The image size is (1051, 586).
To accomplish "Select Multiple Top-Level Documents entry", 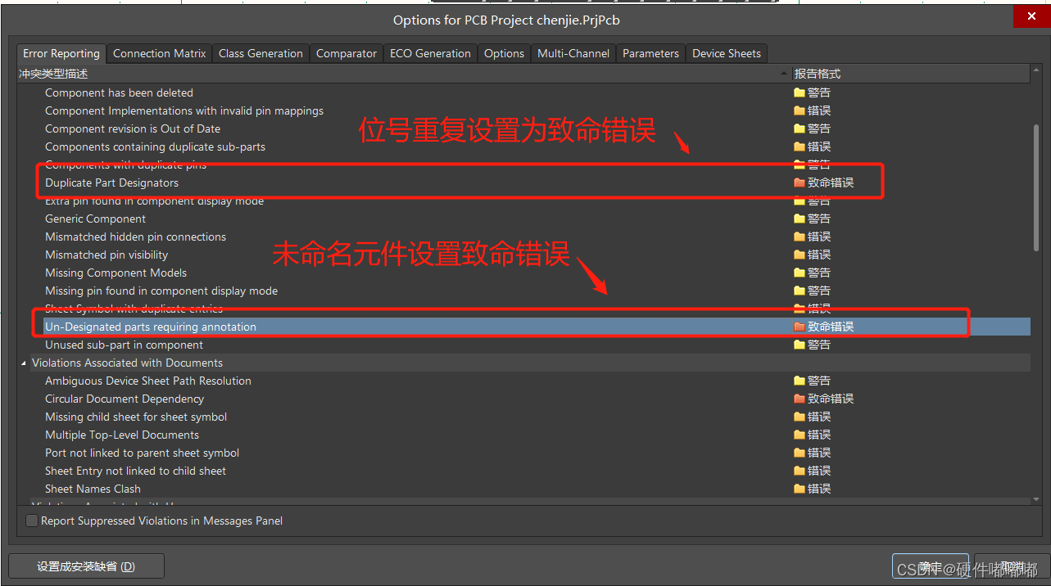I will (122, 435).
